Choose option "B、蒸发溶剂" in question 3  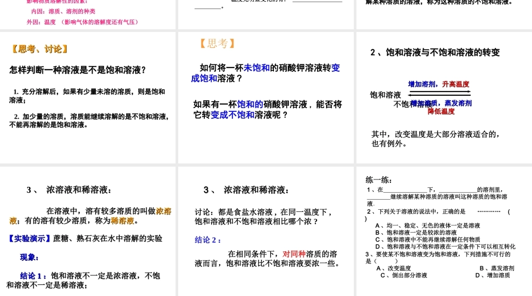coord(497,268)
